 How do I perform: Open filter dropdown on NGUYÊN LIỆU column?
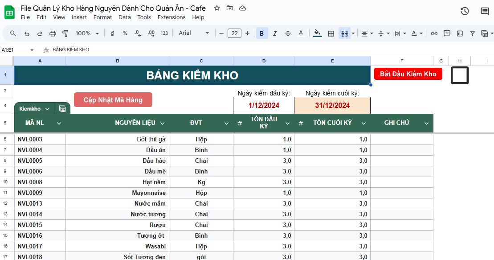162,124
